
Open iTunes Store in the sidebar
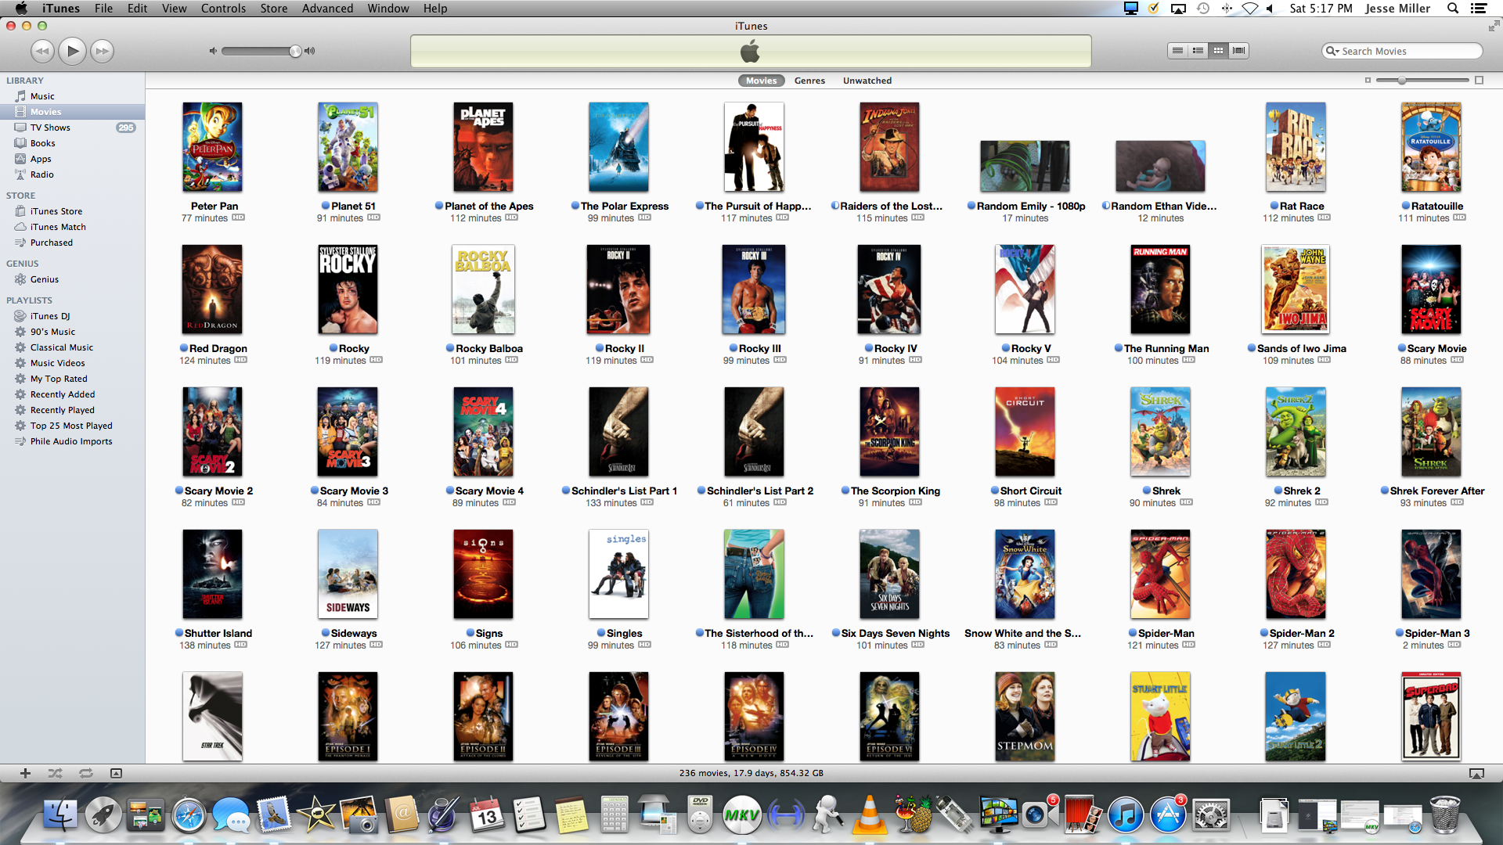(56, 211)
